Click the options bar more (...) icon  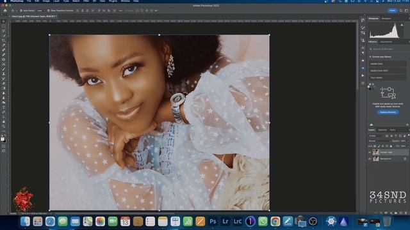(120, 11)
